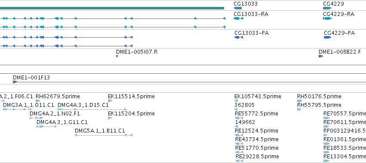Viewport: 366px width, 163px height.
Task: Select the CG4229-RA transcript arrow
Action: [x=327, y=18]
